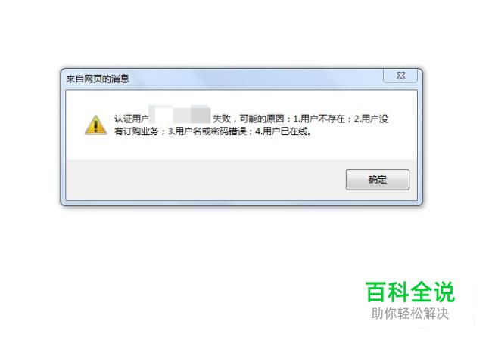Click the 认证用户 text in the message
492x346 pixels.
tap(131, 119)
